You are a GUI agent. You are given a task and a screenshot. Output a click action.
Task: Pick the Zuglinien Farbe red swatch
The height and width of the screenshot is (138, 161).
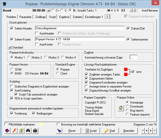126,74
